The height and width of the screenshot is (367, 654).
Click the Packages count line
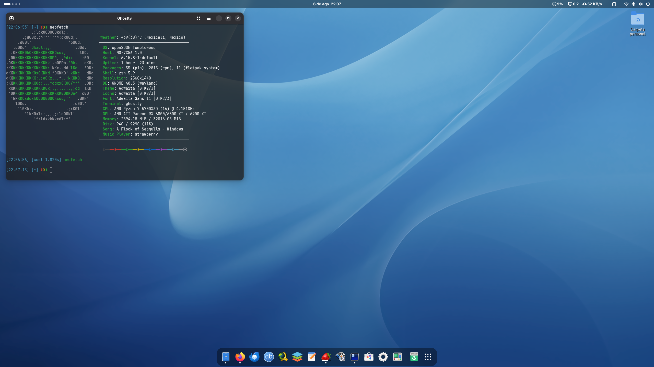coord(161,68)
